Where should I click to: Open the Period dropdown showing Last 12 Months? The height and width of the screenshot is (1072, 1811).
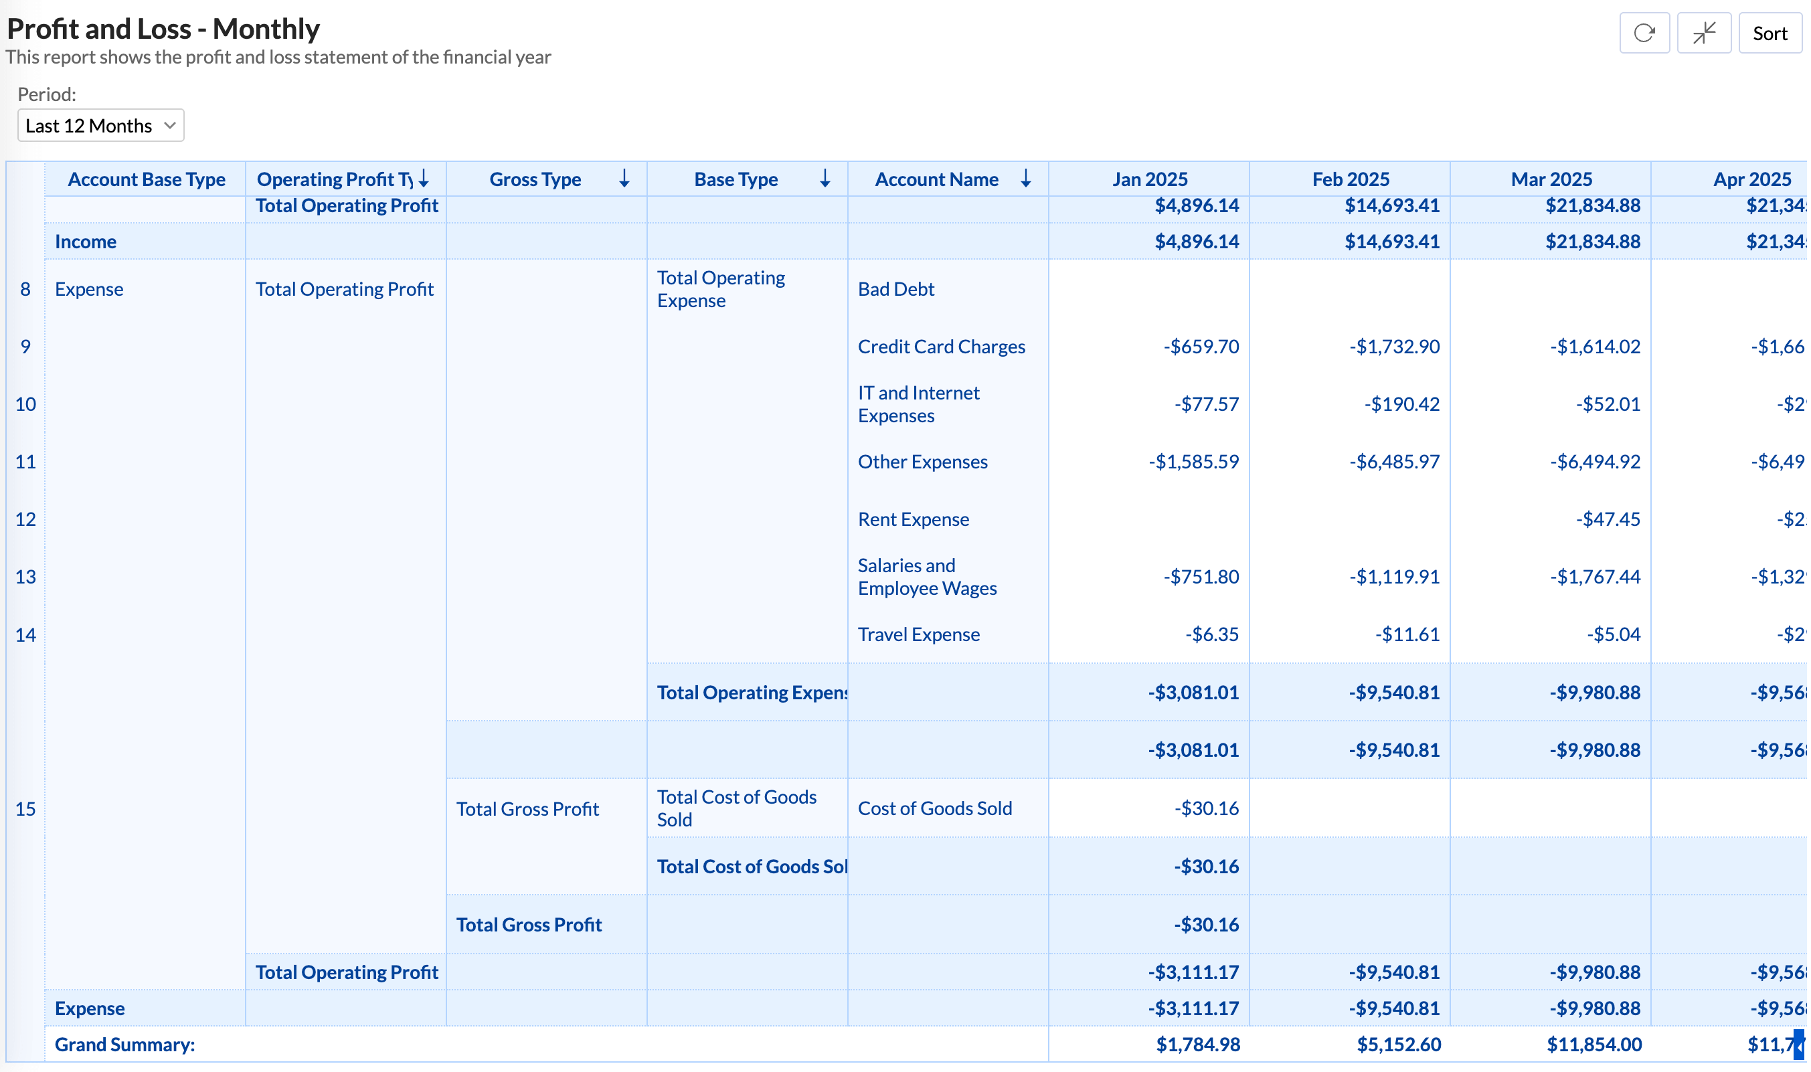pos(100,124)
